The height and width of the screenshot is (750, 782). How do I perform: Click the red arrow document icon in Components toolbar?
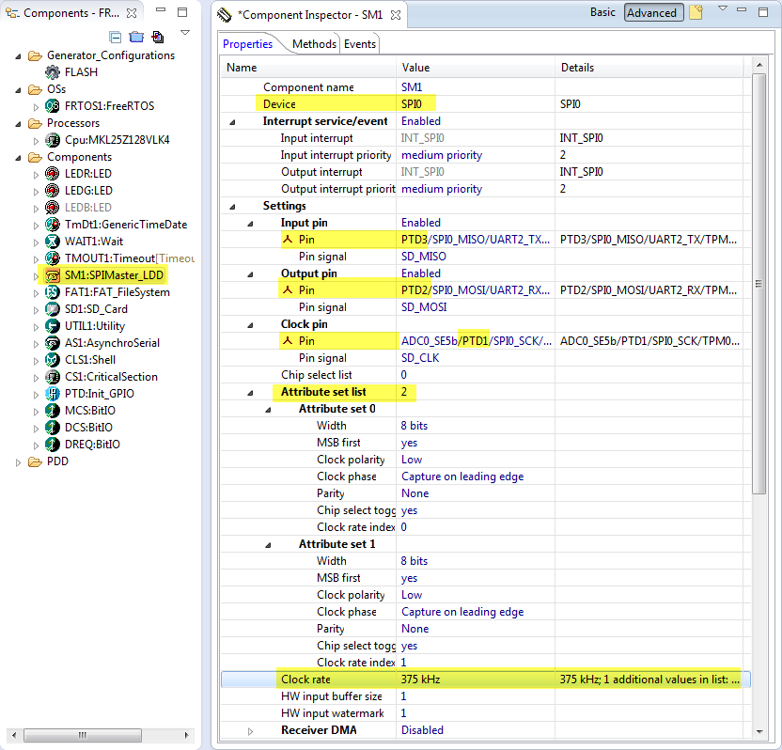(157, 37)
